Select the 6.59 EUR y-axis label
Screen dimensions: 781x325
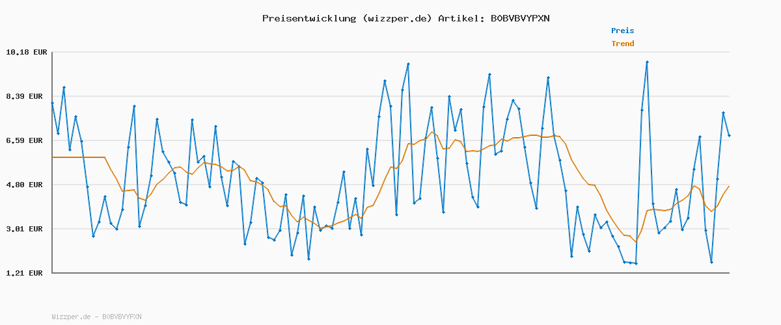[x=24, y=140]
